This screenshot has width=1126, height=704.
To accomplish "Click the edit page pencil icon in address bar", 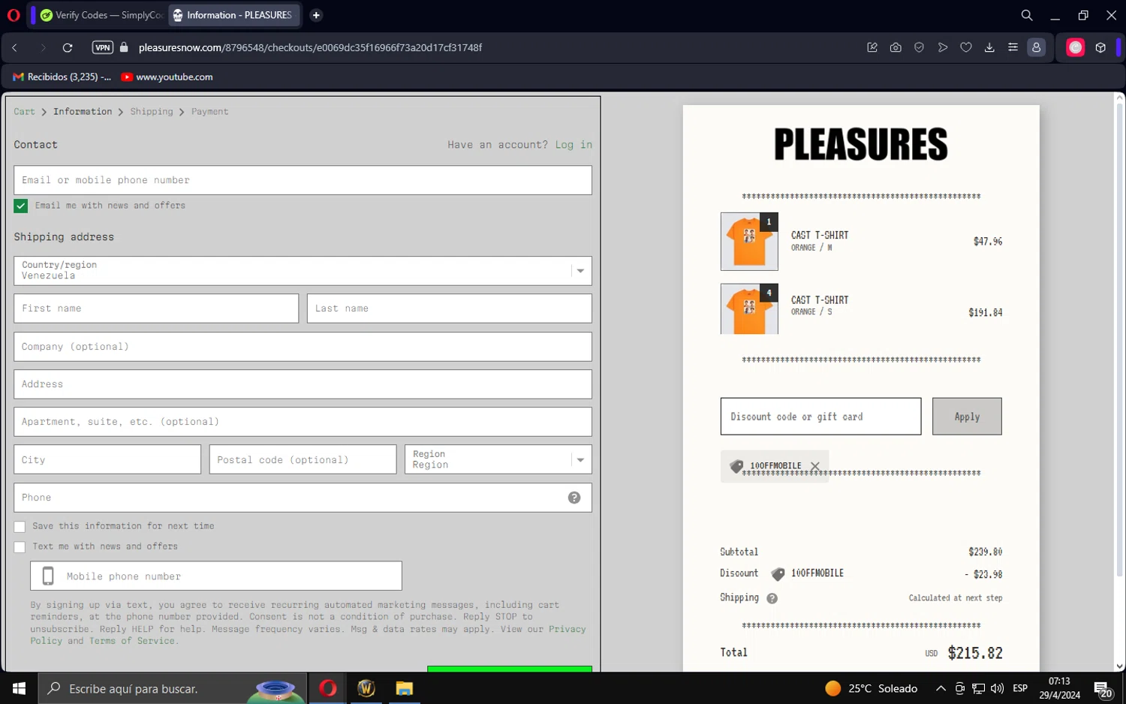I will coord(872,47).
